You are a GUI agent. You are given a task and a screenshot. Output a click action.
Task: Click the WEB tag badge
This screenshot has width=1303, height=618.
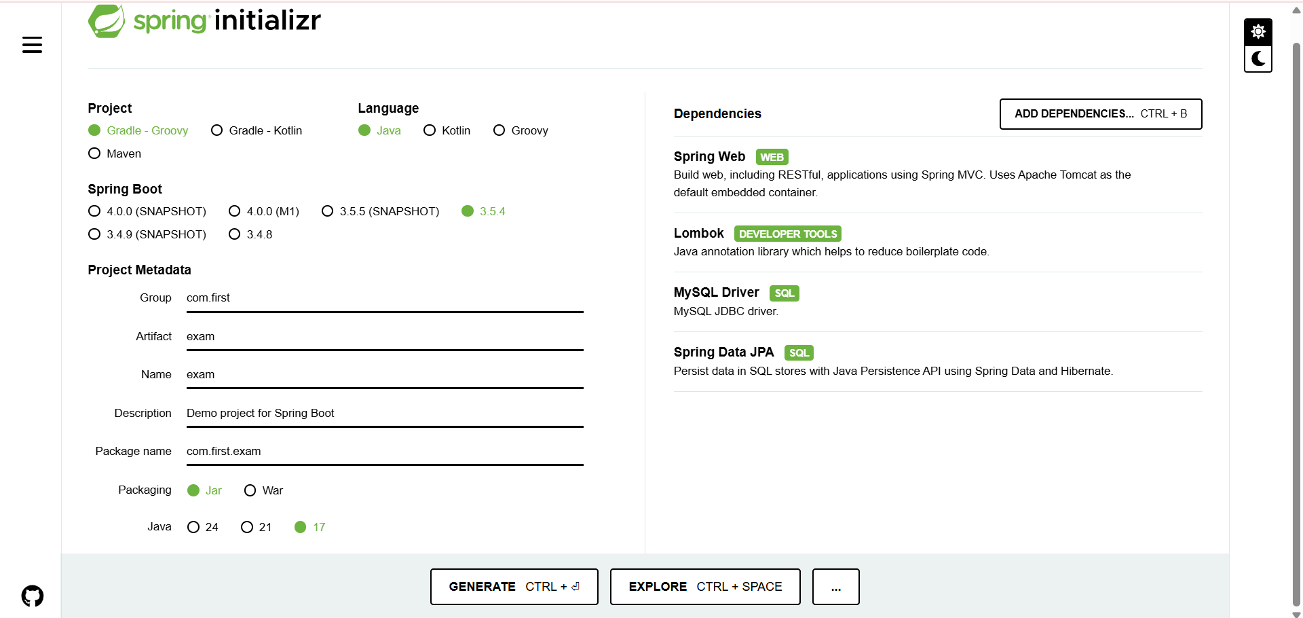772,157
